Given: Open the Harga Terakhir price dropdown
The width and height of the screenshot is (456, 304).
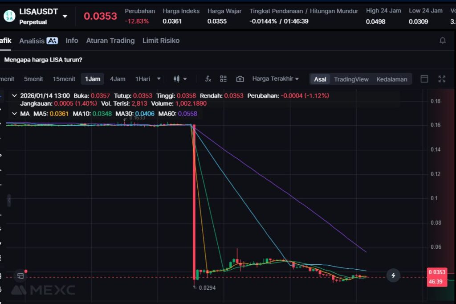Looking at the screenshot, I should pos(275,79).
